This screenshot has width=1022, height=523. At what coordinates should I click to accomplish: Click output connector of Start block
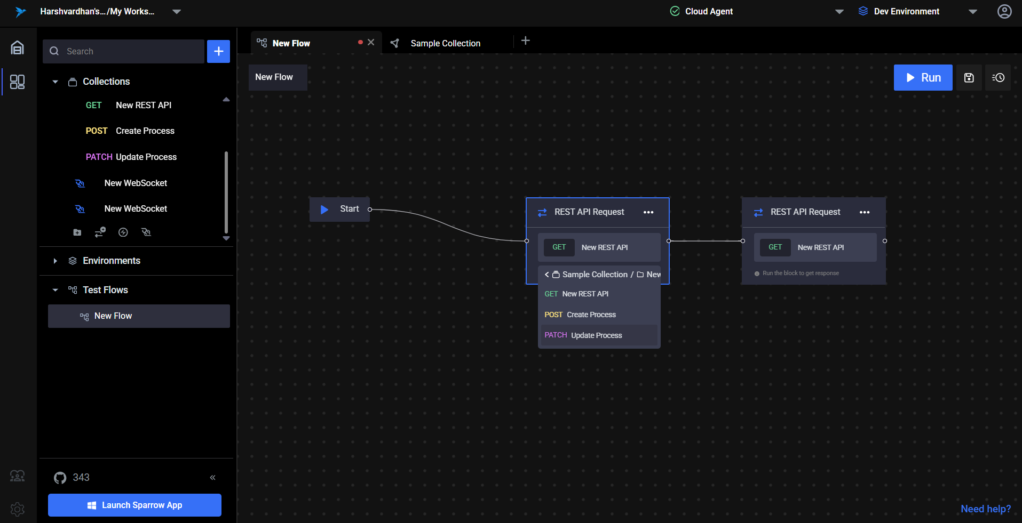pos(370,210)
